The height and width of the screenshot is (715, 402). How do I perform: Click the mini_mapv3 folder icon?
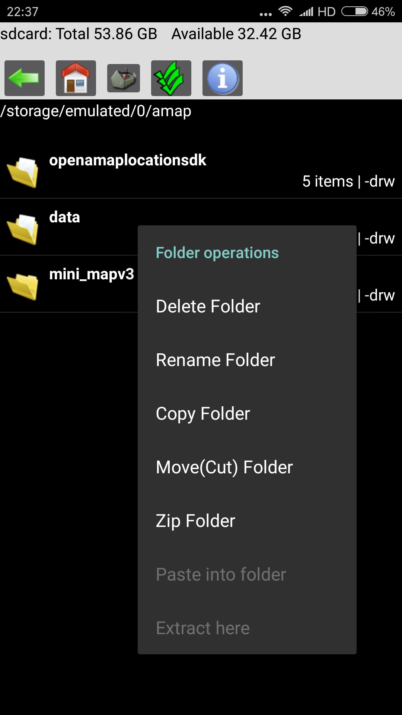(23, 286)
